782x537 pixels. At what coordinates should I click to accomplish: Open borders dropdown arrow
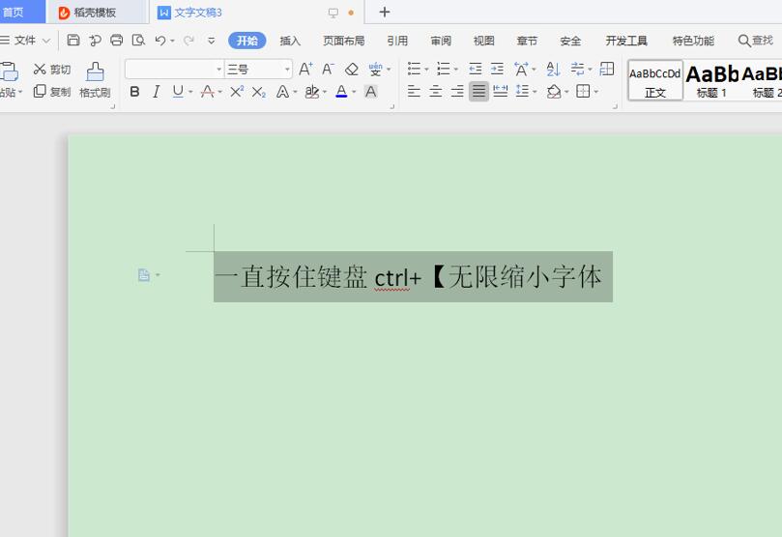coord(596,92)
